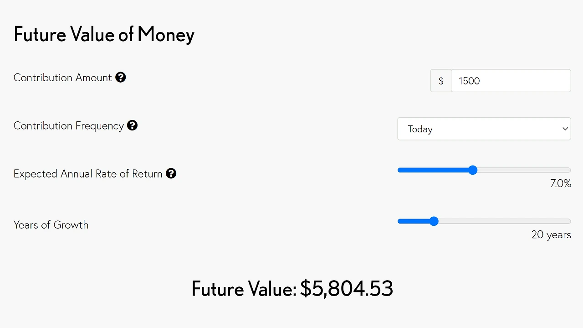Image resolution: width=583 pixels, height=328 pixels.
Task: Click the Future Value $5,804.53 result
Action: [292, 289]
